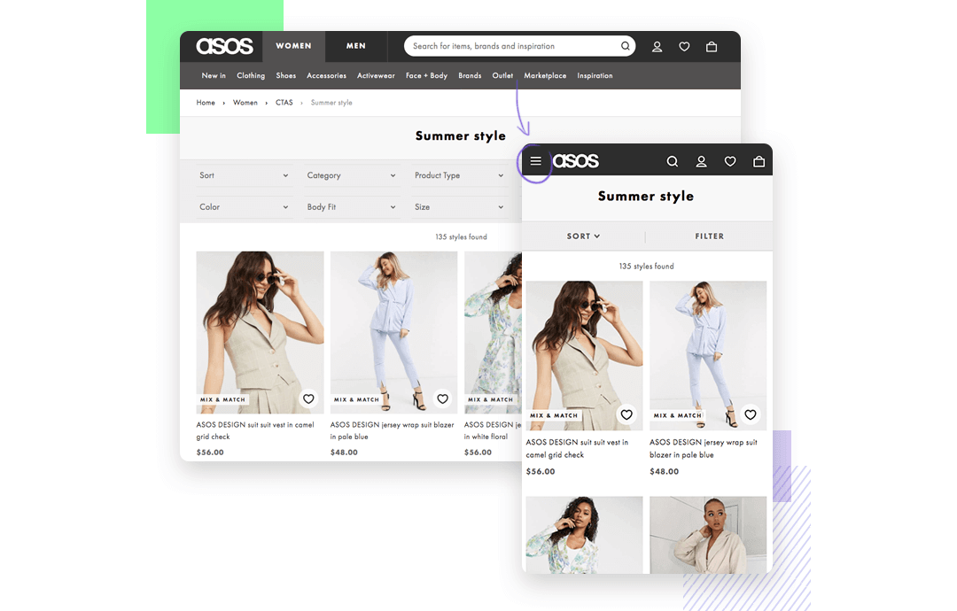Switch to the MEN tab
This screenshot has width=957, height=611.
(356, 46)
